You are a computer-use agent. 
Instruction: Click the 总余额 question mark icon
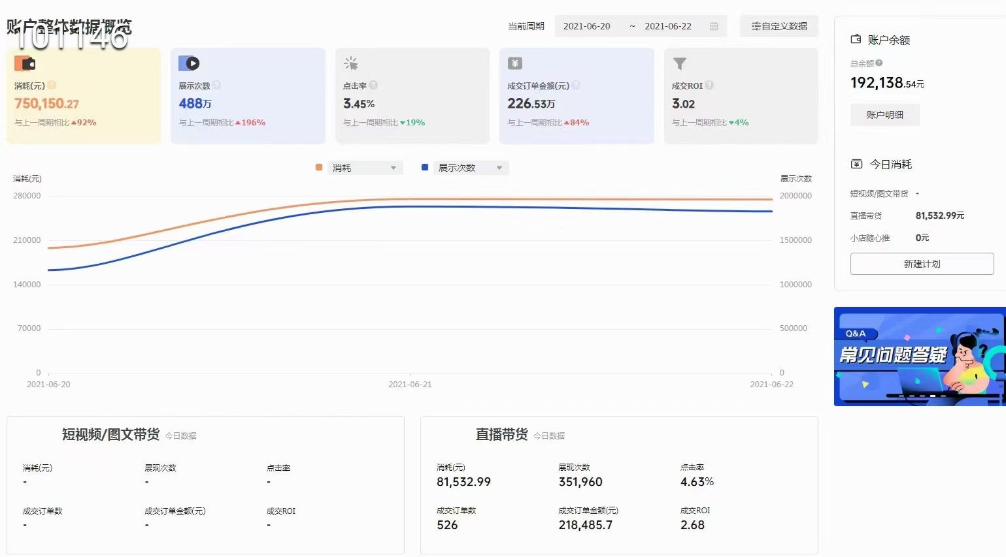[x=880, y=63]
